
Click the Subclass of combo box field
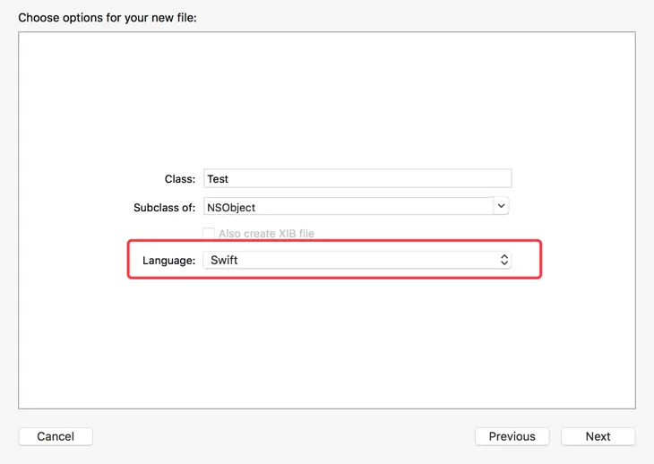[x=349, y=207]
